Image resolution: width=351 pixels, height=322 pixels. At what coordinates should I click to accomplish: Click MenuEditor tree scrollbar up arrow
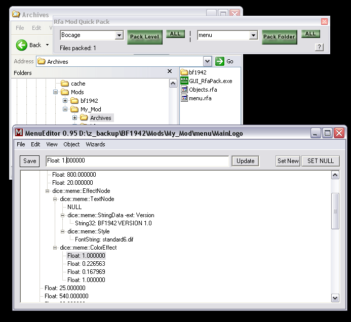335,175
